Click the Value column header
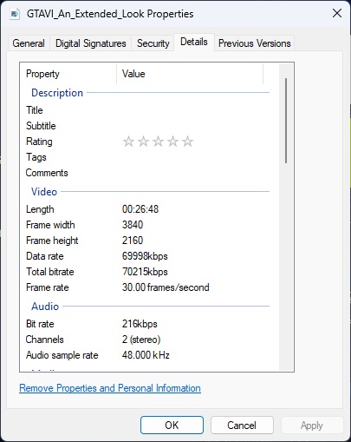 tap(190, 74)
